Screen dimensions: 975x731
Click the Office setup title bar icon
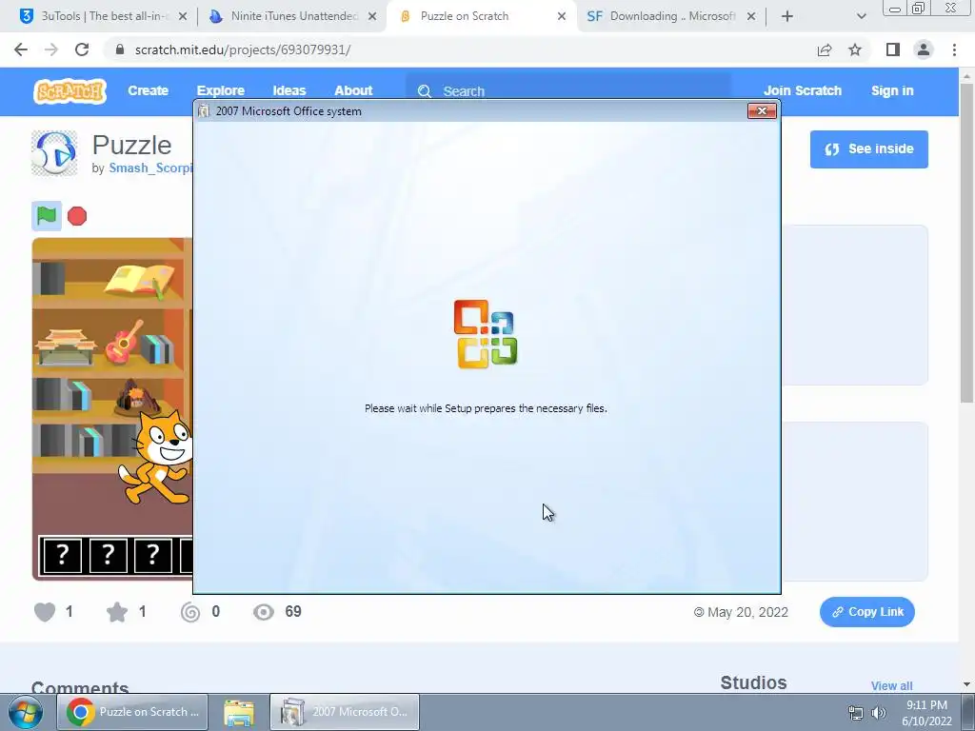(x=204, y=111)
